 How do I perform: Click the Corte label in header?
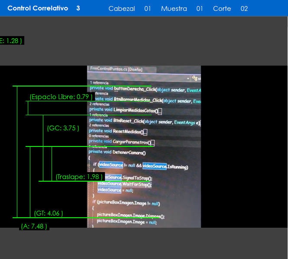point(222,9)
